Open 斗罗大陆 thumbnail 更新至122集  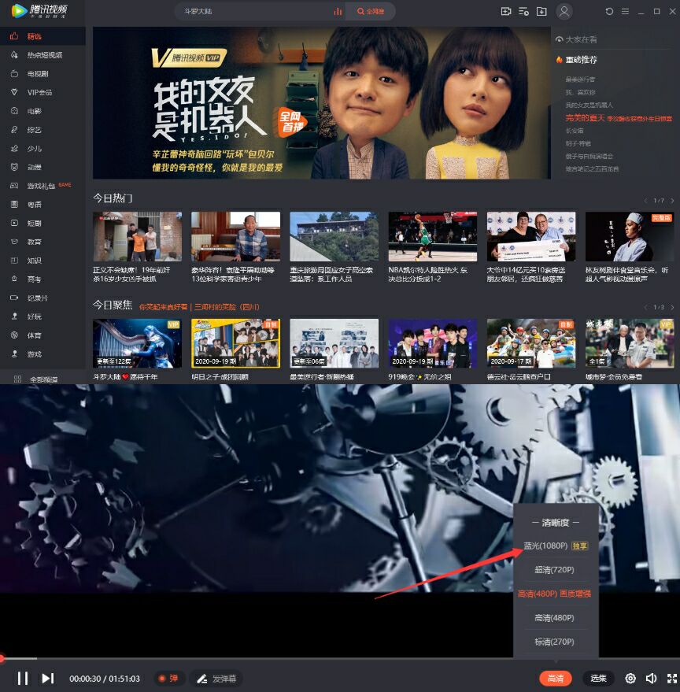tap(137, 343)
